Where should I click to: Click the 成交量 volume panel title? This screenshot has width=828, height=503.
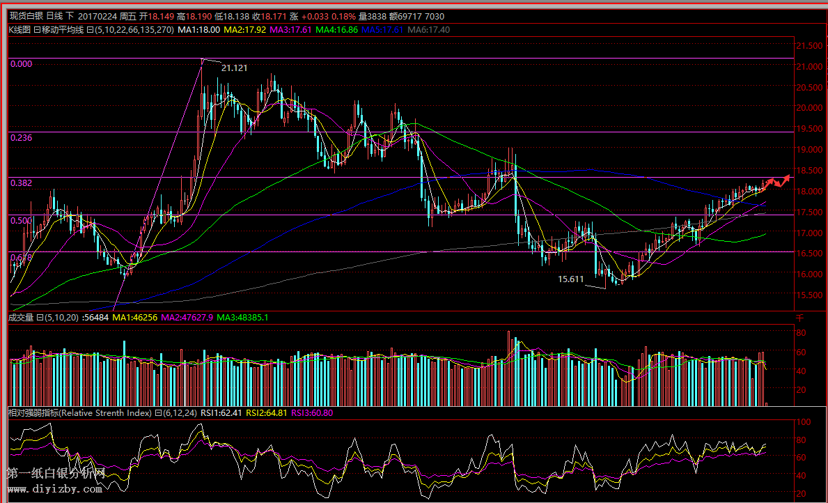(x=21, y=318)
